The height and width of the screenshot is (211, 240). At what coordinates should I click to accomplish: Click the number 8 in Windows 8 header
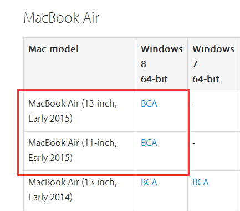pos(144,64)
